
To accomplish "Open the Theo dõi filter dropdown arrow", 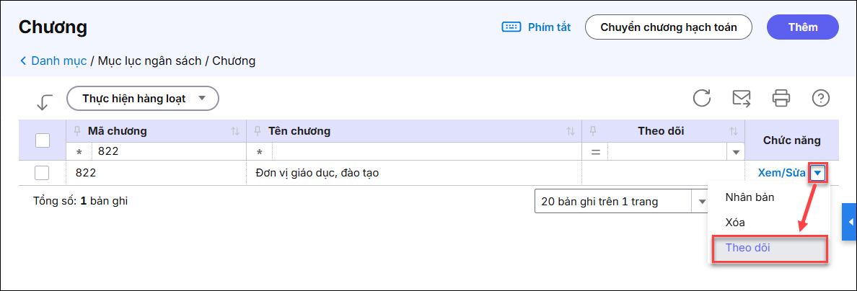I will 736,152.
